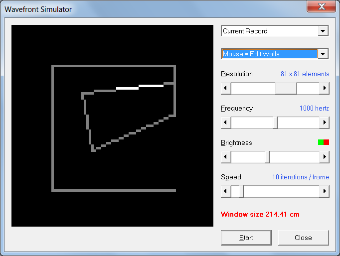Decrease Frequency with the left arrow
Viewport: 340px width, 256px height.
226,123
